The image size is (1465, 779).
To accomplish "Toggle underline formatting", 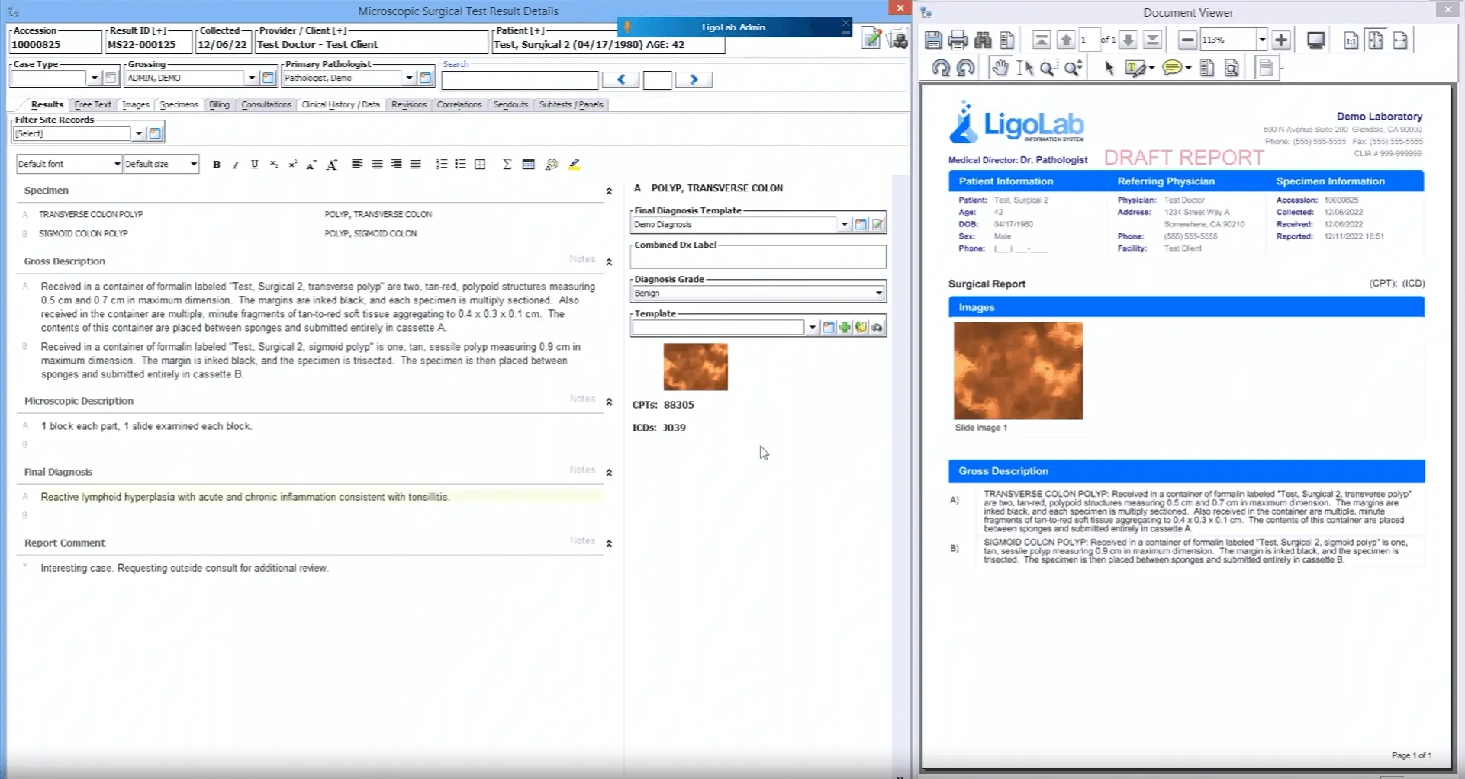I will pos(254,164).
